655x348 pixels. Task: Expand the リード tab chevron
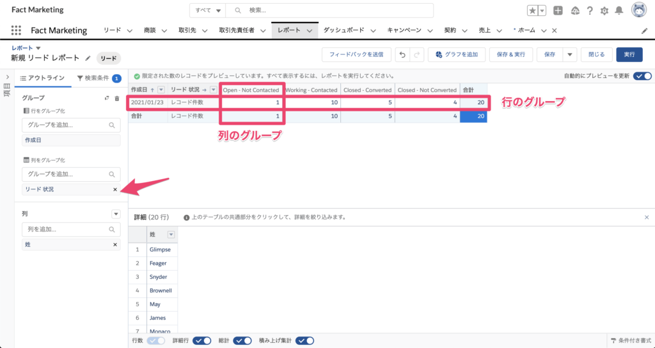tap(129, 31)
